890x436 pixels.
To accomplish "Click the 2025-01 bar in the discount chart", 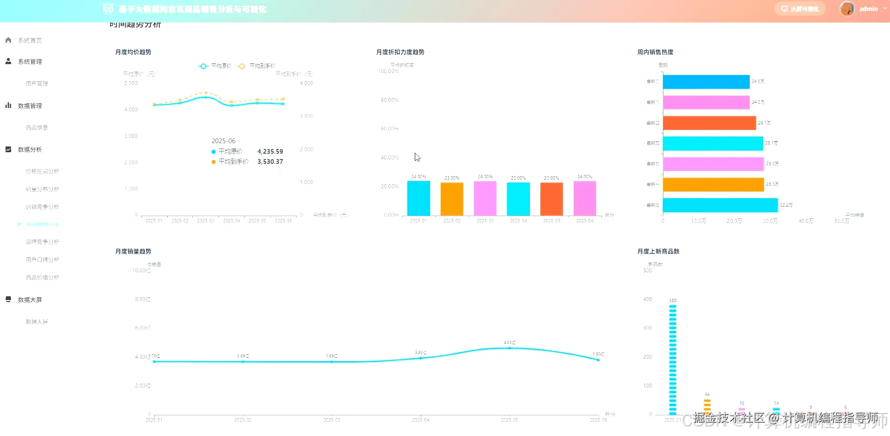I will 419,198.
